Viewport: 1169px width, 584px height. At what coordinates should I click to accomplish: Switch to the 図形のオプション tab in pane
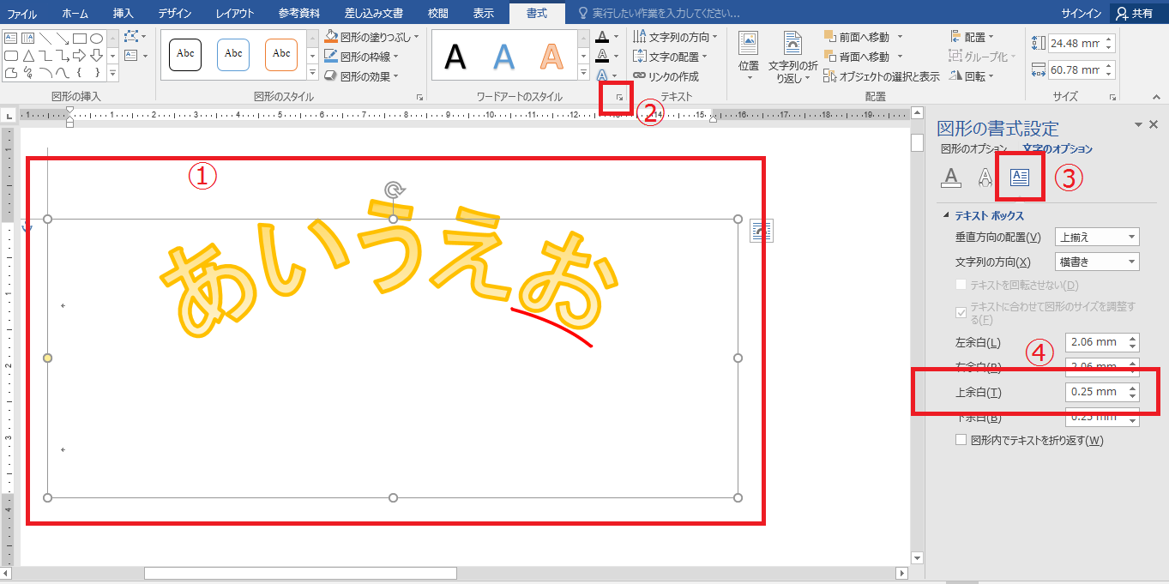click(x=973, y=149)
